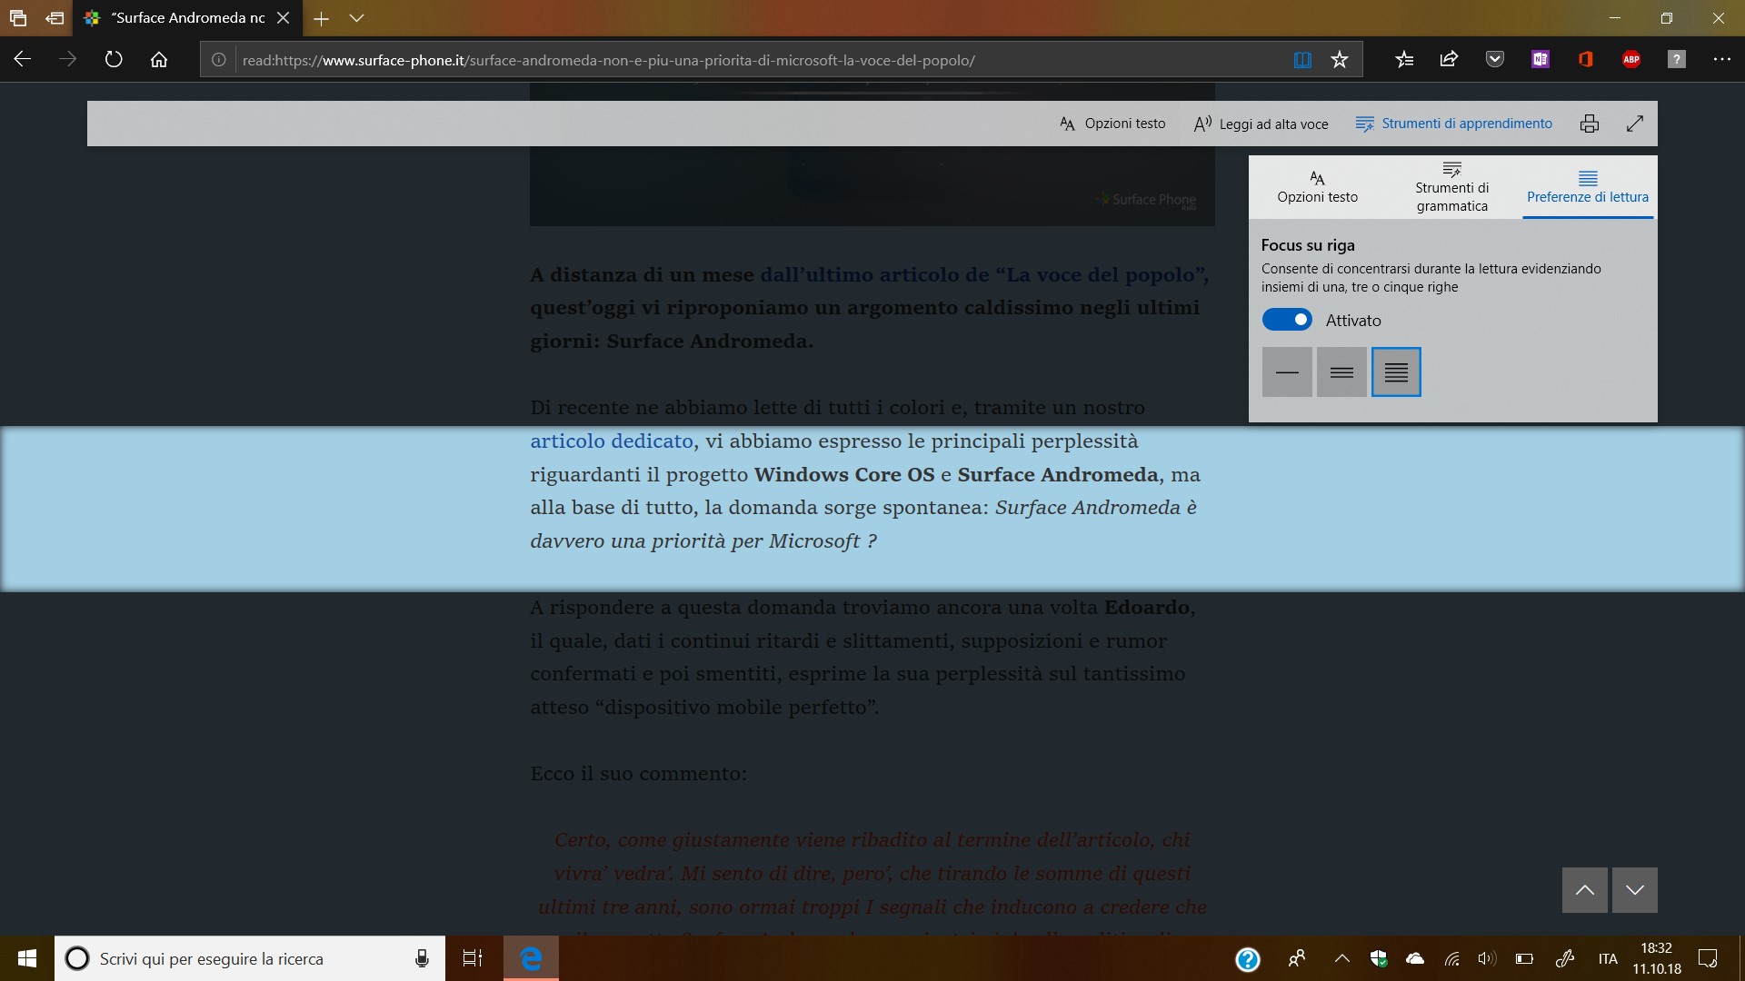Open Action Center notifications
The width and height of the screenshot is (1745, 981).
[x=1708, y=958]
